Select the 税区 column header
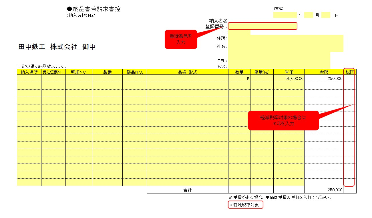 pos(350,72)
